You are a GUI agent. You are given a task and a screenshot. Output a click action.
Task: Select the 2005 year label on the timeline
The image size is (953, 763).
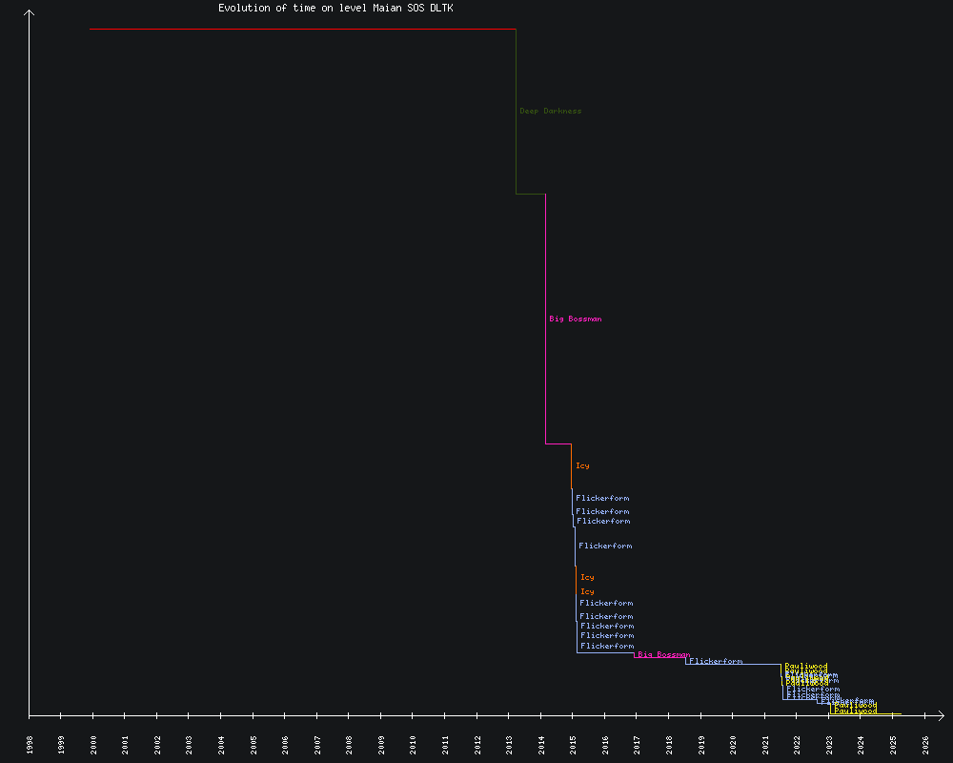(x=253, y=743)
